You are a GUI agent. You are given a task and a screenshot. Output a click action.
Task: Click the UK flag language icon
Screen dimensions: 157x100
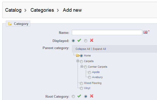(x=145, y=32)
